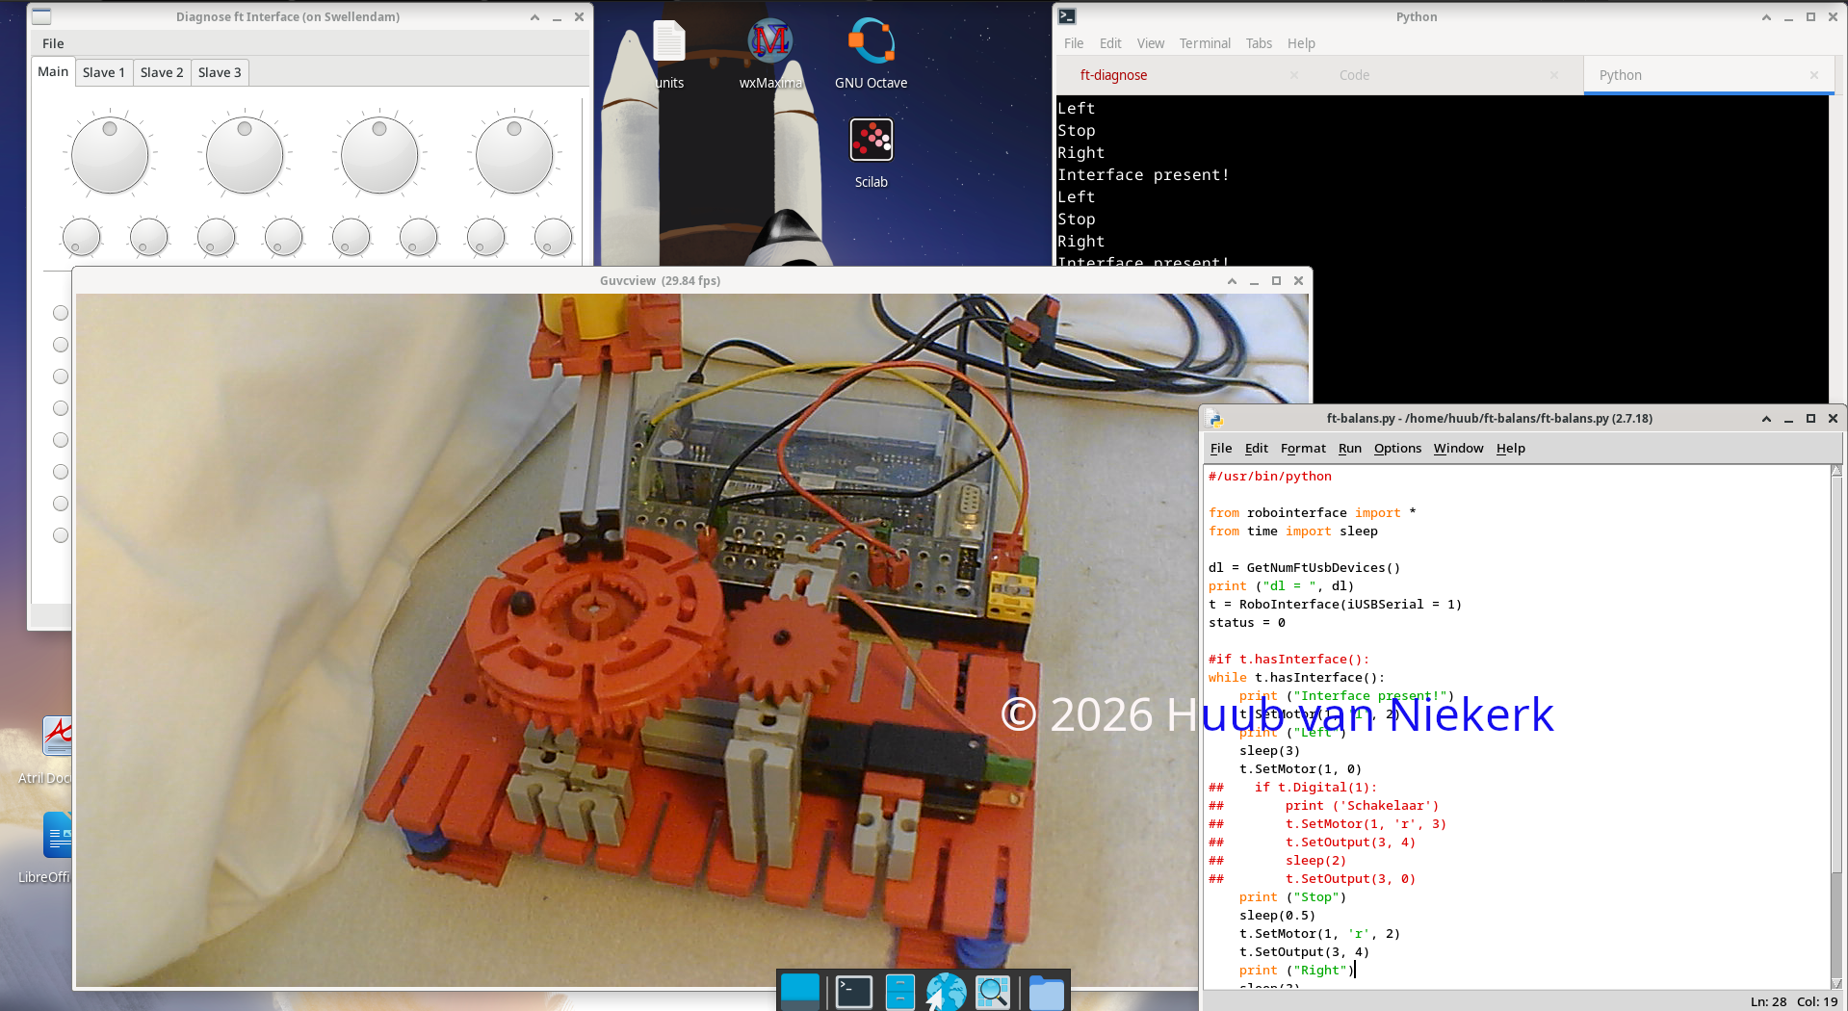Open the terminal emulator from the dock
This screenshot has width=1848, height=1011.
[853, 992]
